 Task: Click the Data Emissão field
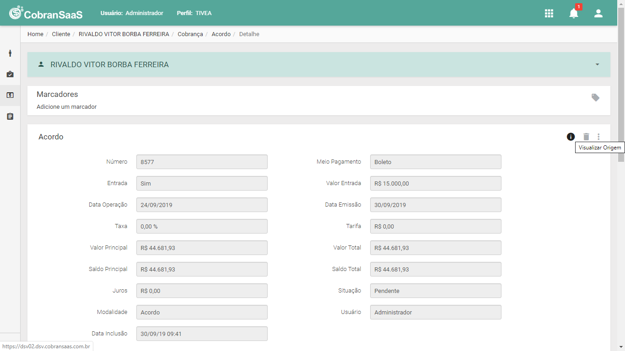[x=436, y=205]
